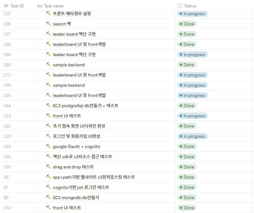Click the hammer icon in row 197

coord(48,34)
